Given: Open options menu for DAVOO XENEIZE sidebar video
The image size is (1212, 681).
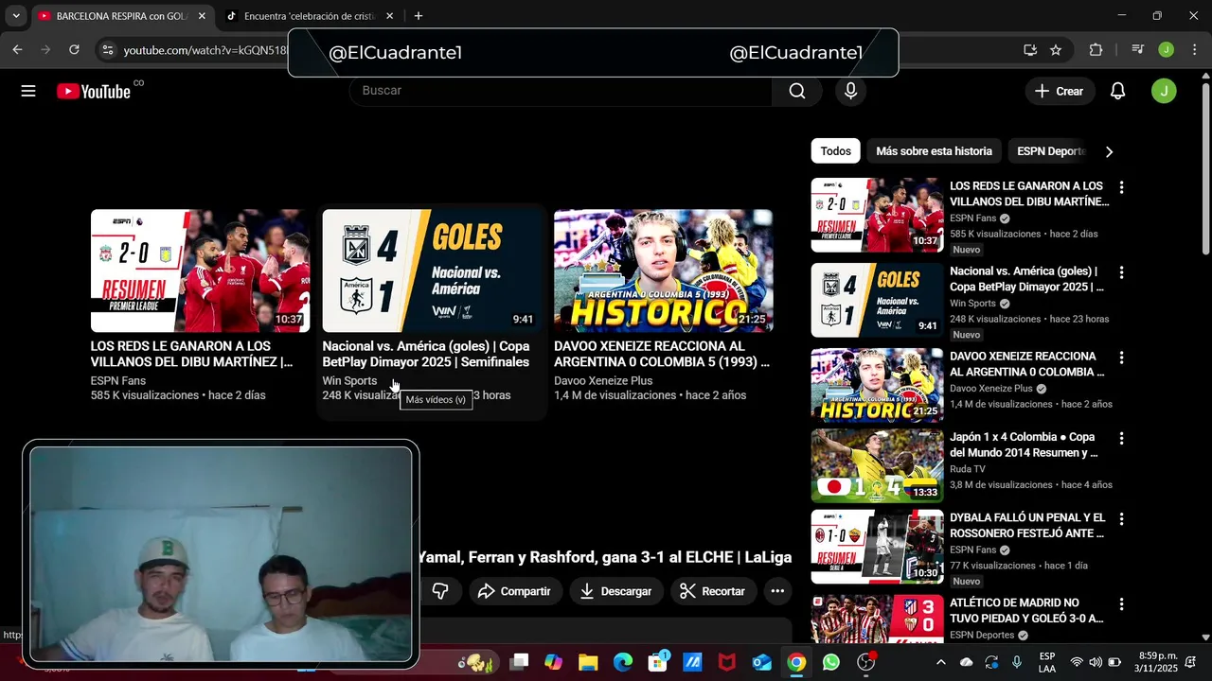Looking at the screenshot, I should point(1121,358).
